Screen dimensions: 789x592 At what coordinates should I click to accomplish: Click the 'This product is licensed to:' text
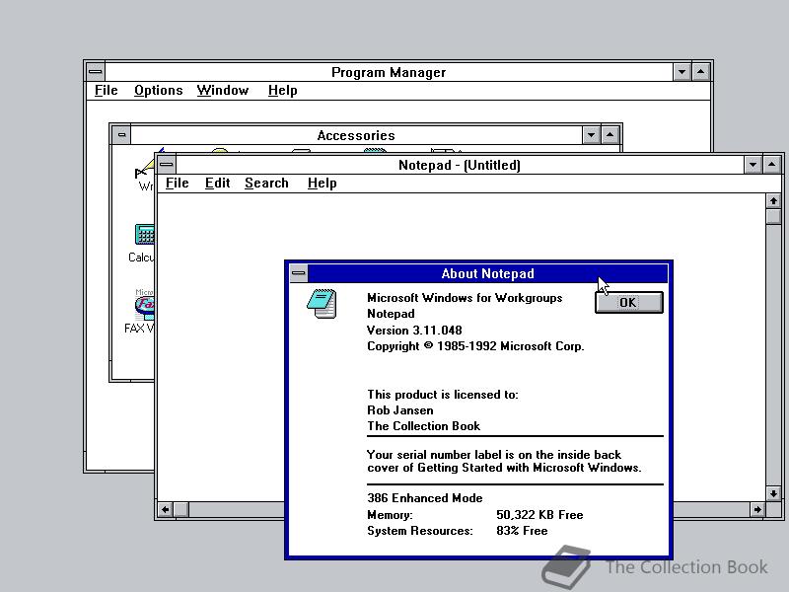click(442, 394)
